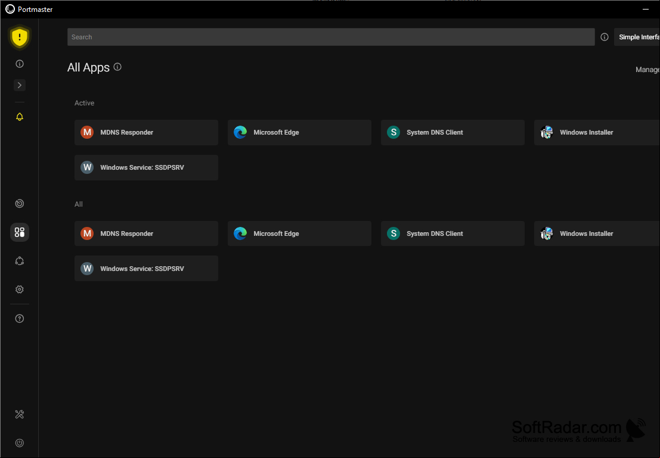Click the All section label
The height and width of the screenshot is (458, 660).
pyautogui.click(x=79, y=204)
